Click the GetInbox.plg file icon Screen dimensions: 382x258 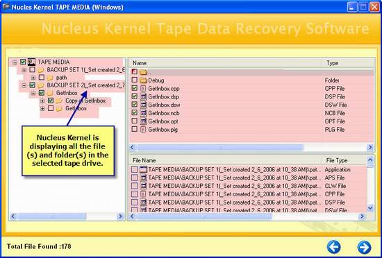point(144,130)
